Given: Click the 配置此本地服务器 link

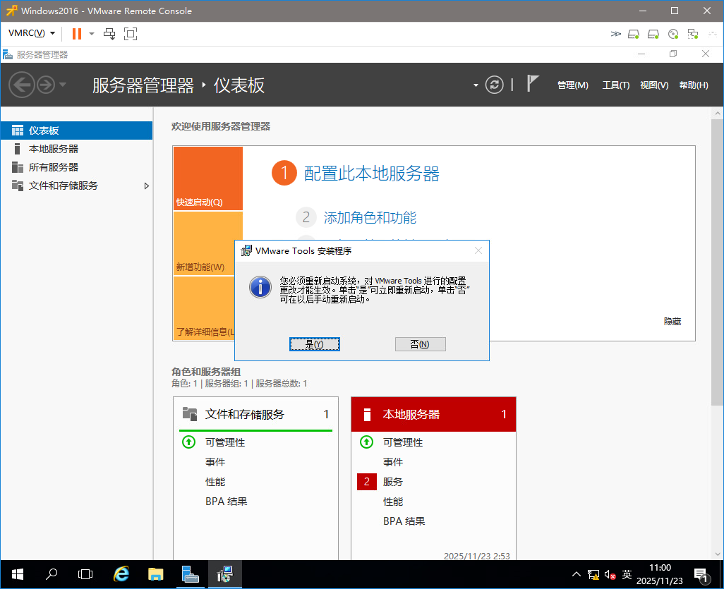Looking at the screenshot, I should tap(372, 174).
